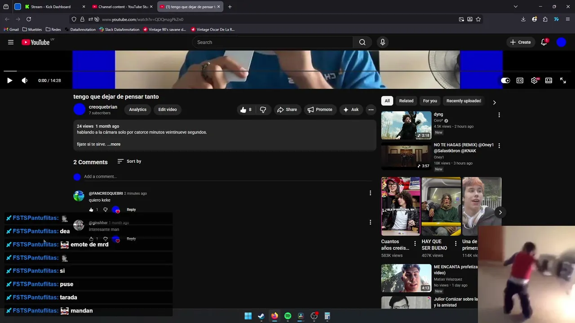Open the account avatar menu
575x323 pixels.
[561, 42]
